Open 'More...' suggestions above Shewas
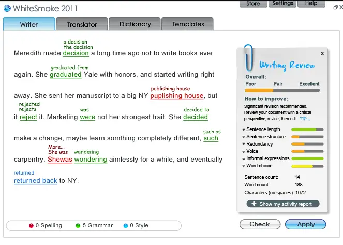343x245 pixels. point(56,147)
